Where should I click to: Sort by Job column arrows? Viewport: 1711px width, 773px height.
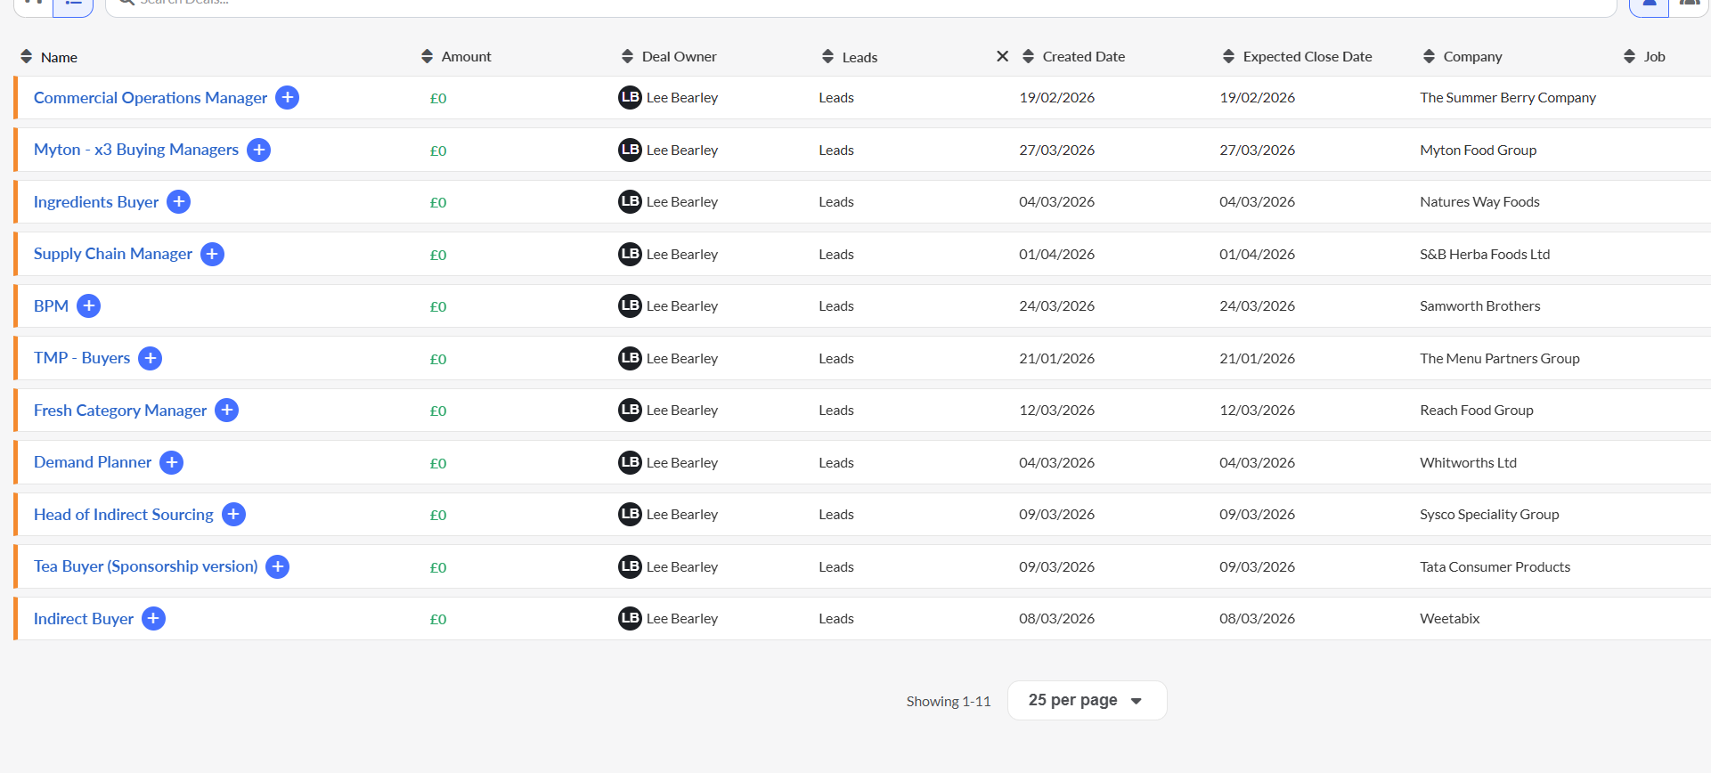point(1629,56)
